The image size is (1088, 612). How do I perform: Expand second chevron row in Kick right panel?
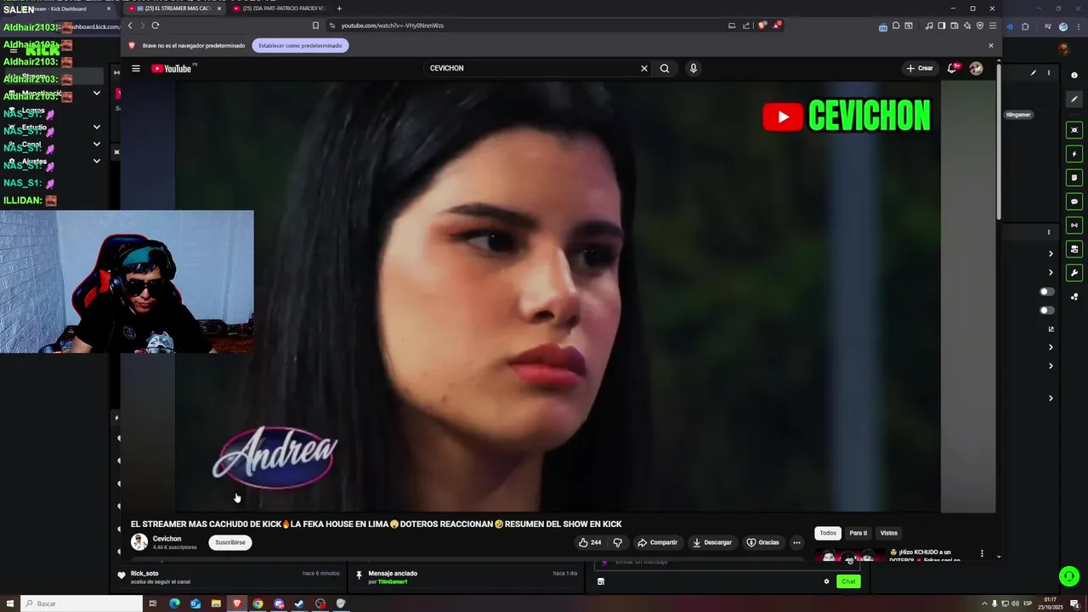(1051, 273)
